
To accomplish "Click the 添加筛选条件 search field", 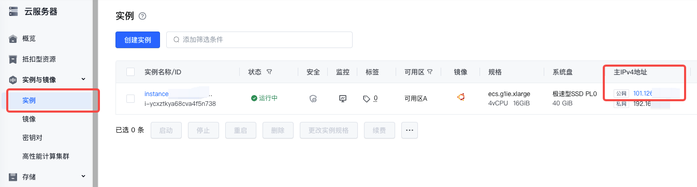I will coord(259,40).
